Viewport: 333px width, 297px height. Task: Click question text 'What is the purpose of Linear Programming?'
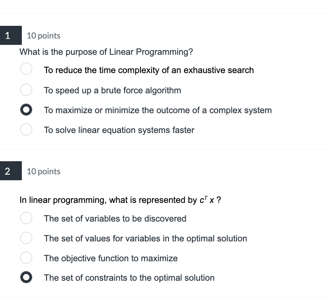(106, 52)
